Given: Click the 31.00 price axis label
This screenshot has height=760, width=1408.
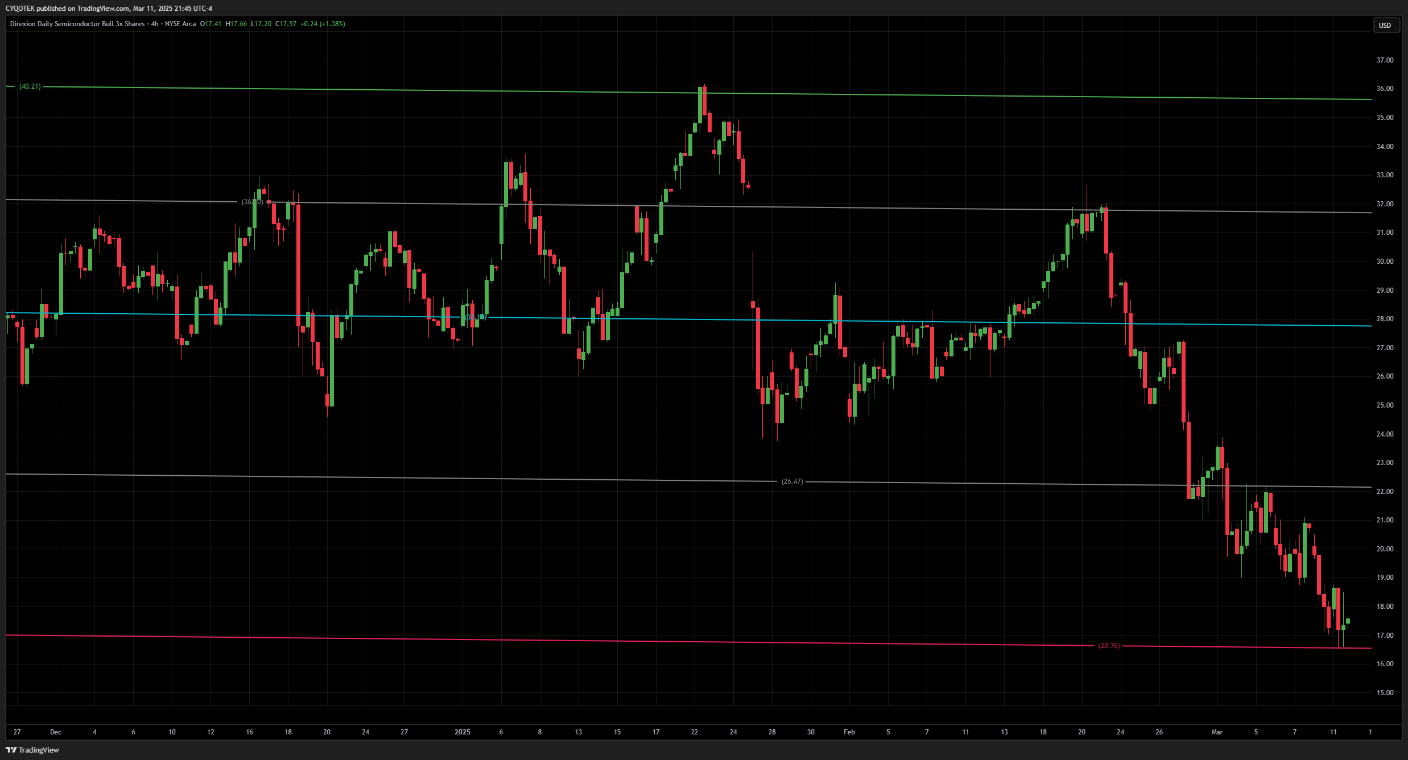Looking at the screenshot, I should tap(1385, 232).
